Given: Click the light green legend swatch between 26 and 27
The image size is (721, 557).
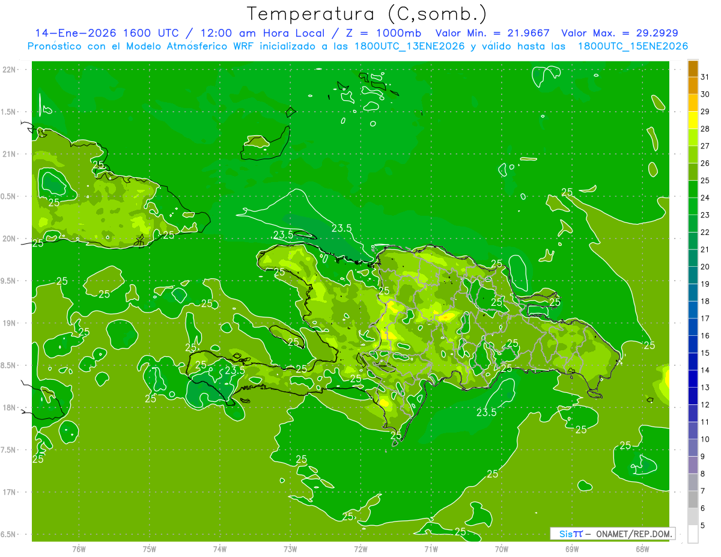Looking at the screenshot, I should (693, 154).
